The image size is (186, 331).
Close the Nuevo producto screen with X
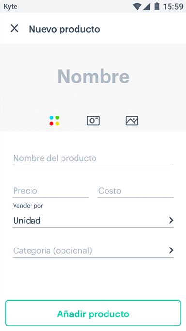coord(15,28)
